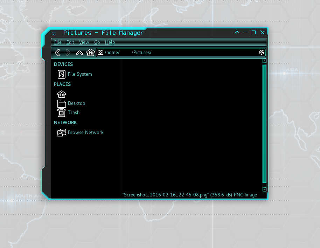Click the Trash bin icon

[x=61, y=113]
